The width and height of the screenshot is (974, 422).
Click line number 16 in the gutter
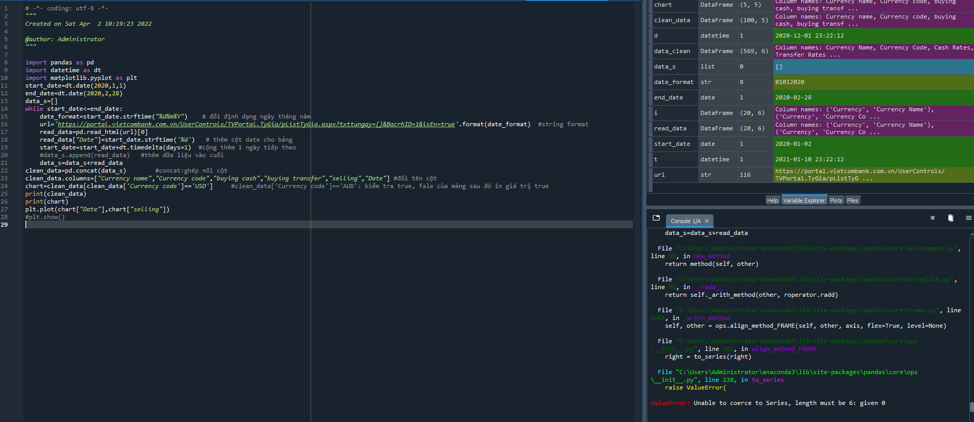click(4, 124)
